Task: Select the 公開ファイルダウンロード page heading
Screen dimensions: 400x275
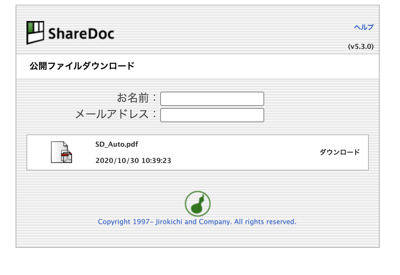Action: [82, 66]
